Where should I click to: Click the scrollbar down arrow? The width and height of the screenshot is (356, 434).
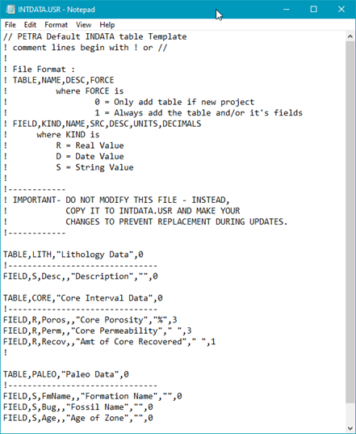(x=350, y=428)
